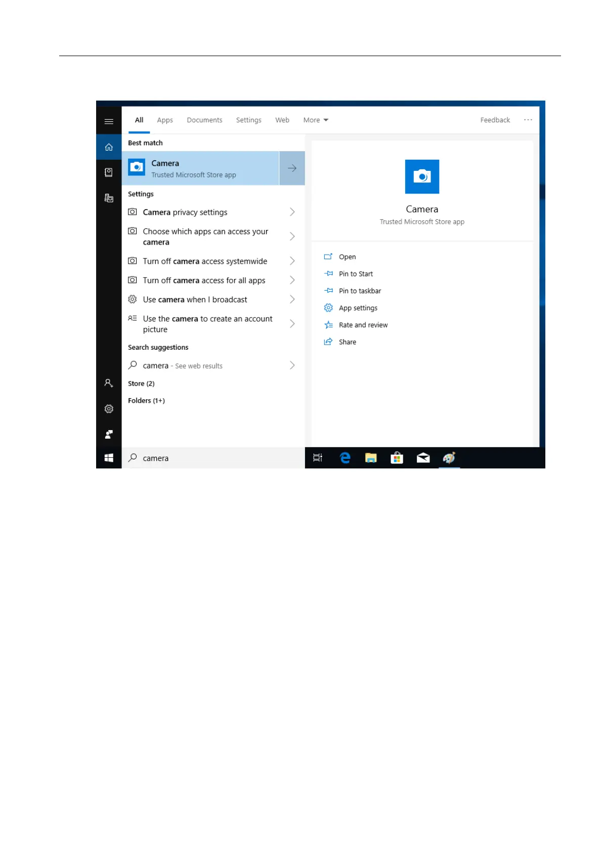Click Rate and review text
Image resolution: width=602 pixels, height=851 pixels.
click(x=363, y=325)
